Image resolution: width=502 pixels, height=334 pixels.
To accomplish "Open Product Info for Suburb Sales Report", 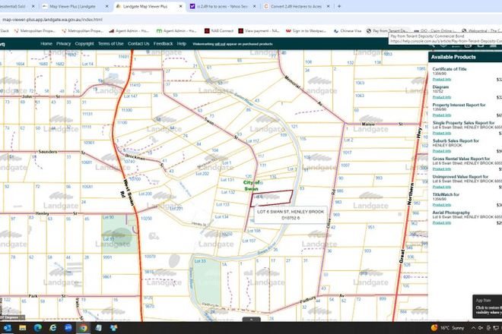I will coord(441,151).
